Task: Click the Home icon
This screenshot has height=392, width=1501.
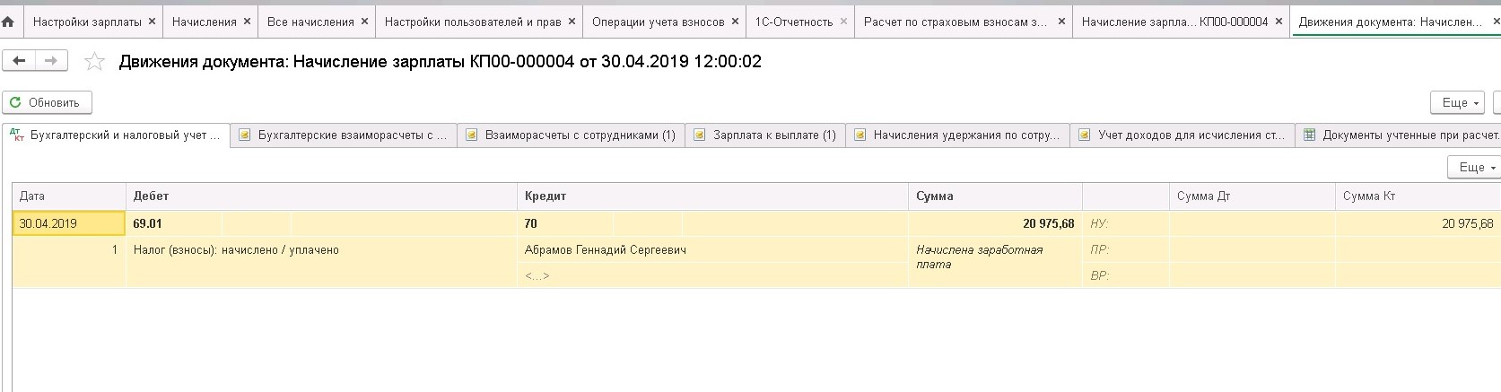Action: (x=9, y=22)
